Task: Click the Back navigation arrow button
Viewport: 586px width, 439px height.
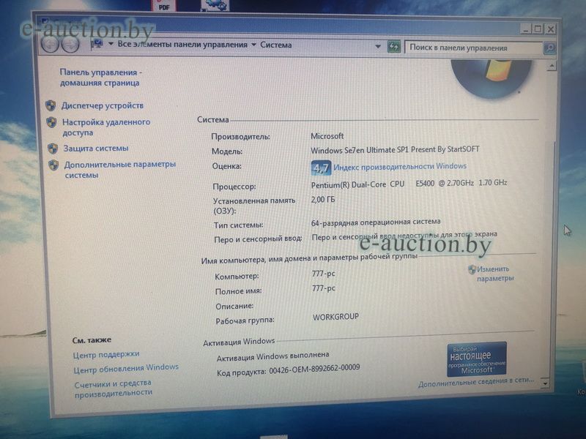Action: tap(51, 44)
